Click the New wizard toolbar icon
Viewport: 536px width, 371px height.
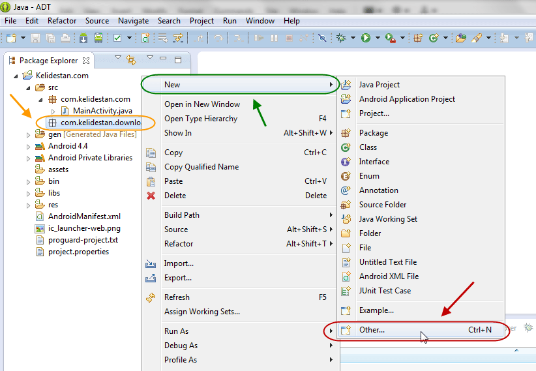pyautogui.click(x=11, y=38)
